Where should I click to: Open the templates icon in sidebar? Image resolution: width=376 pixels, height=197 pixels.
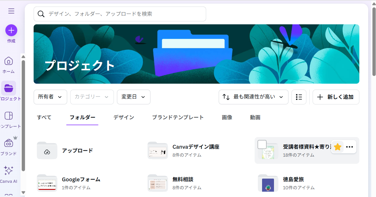click(9, 116)
